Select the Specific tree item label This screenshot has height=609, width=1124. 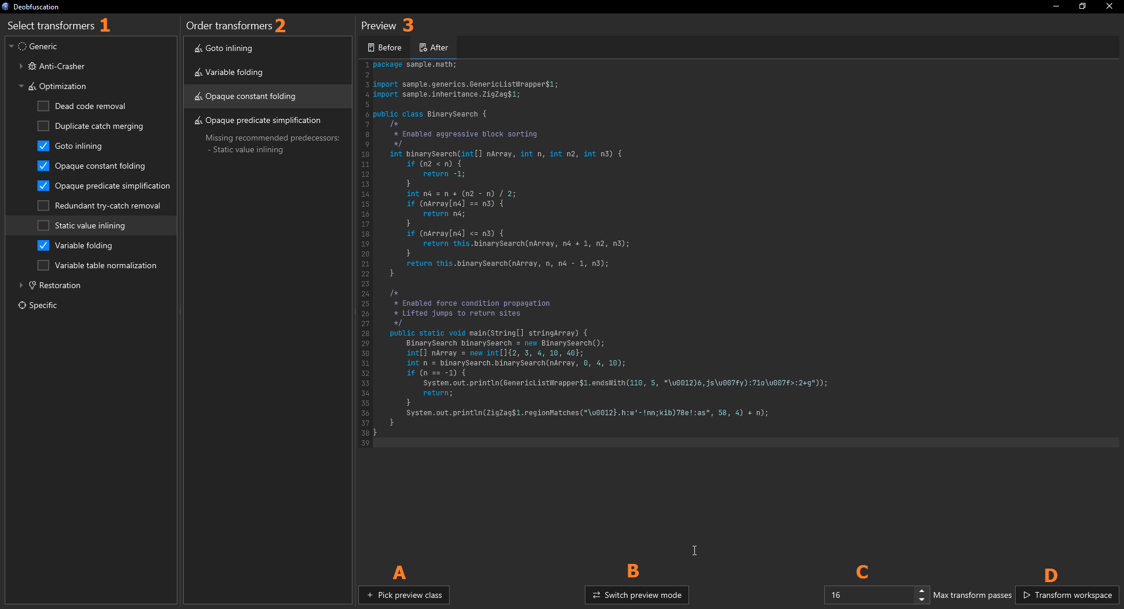(x=43, y=305)
